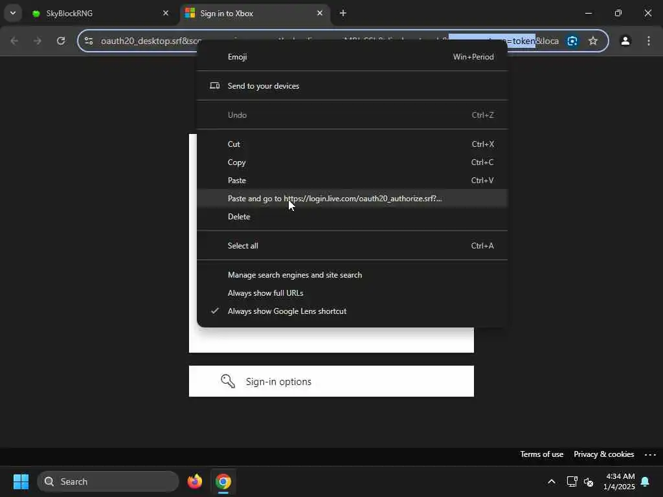Open Chrome's three-dot menu
Screen dimensions: 663x497
(x=649, y=41)
